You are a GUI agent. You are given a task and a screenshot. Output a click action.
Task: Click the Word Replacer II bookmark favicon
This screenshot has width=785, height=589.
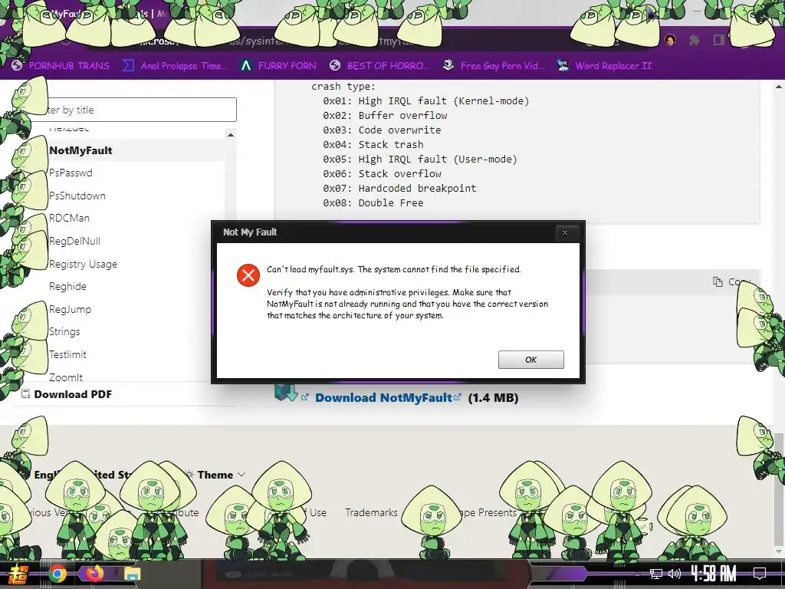(x=563, y=65)
